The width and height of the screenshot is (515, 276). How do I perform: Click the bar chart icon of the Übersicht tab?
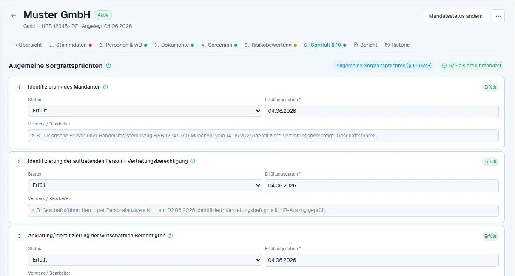coord(15,45)
